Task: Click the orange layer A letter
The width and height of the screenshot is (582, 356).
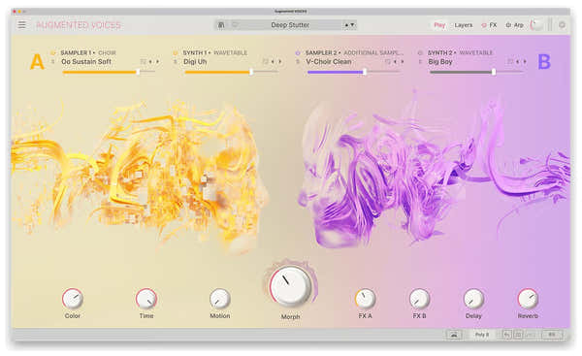Action: 37,62
